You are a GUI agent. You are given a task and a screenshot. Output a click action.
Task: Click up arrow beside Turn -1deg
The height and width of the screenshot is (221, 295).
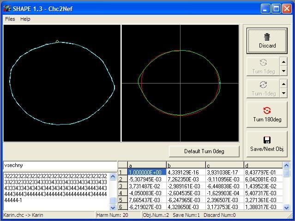(x=283, y=84)
